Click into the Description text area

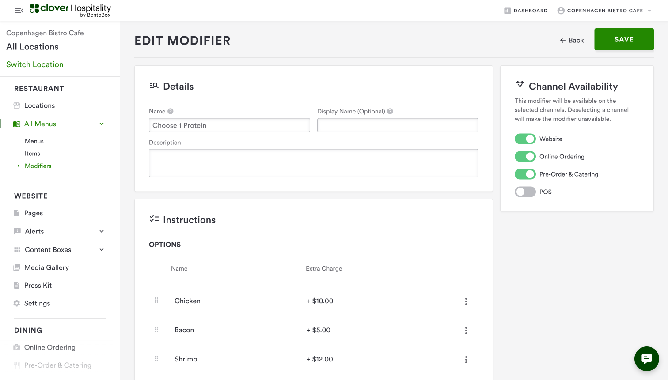pos(313,163)
